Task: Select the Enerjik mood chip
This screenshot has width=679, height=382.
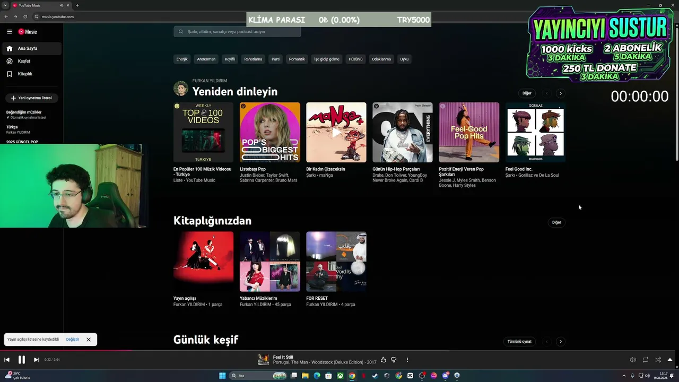Action: pyautogui.click(x=182, y=59)
